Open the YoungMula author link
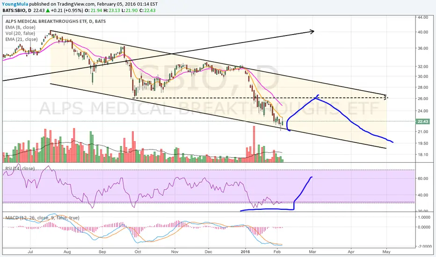Image resolution: width=436 pixels, height=257 pixels. pyautogui.click(x=15, y=4)
